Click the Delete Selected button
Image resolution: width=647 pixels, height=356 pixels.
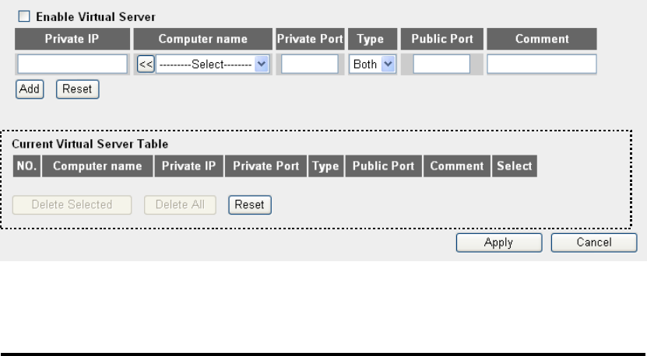(72, 204)
